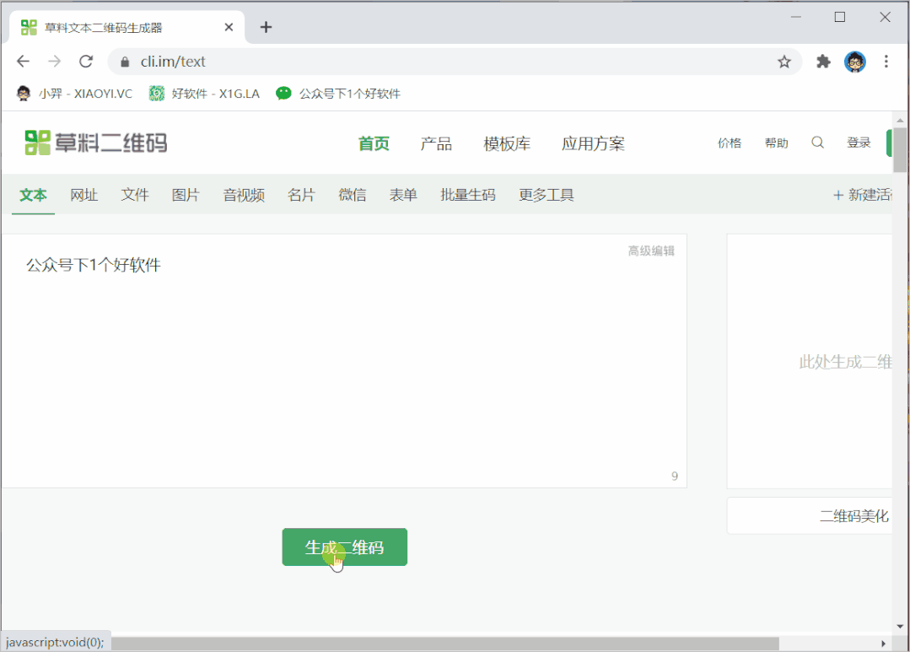910x652 pixels.
Task: Open a new browser tab
Action: (266, 27)
